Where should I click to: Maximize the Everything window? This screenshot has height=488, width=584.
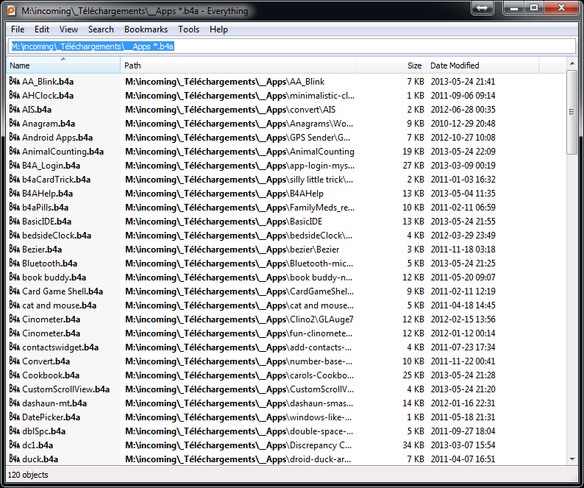534,7
